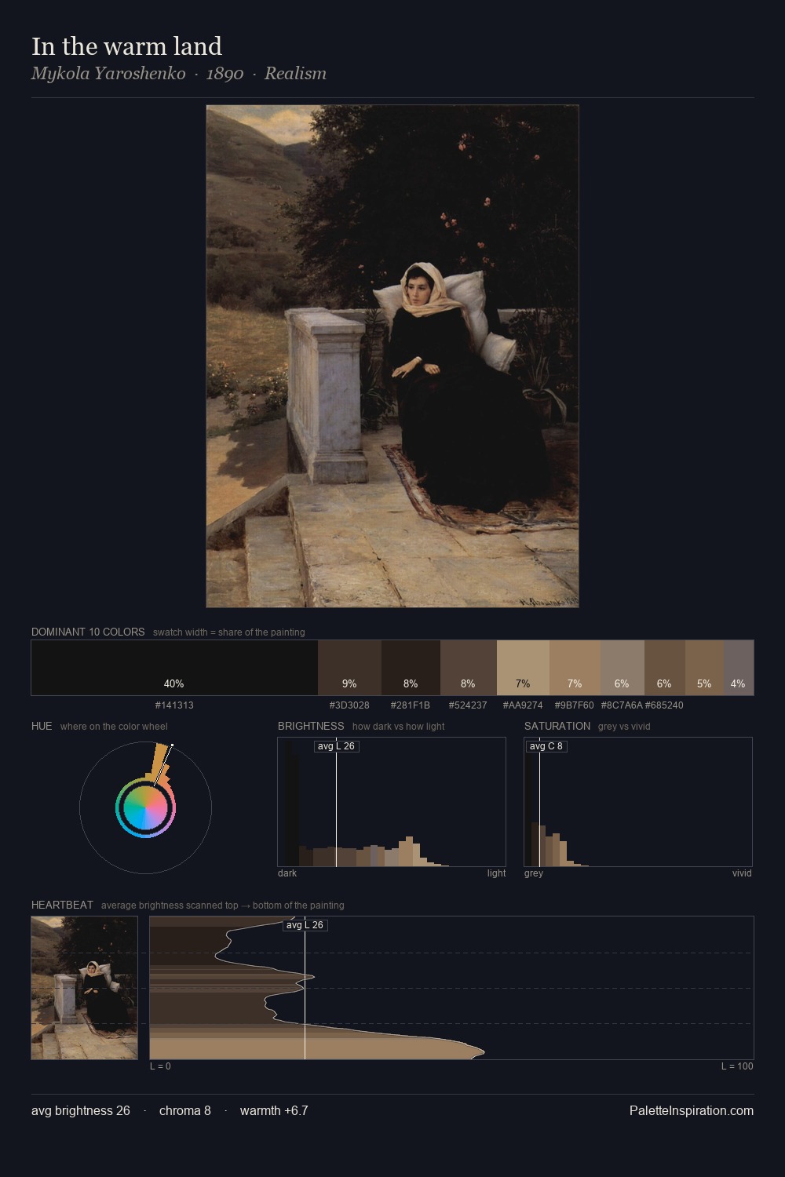
Task: Click the hex code #AA9274
Action: pos(523,705)
